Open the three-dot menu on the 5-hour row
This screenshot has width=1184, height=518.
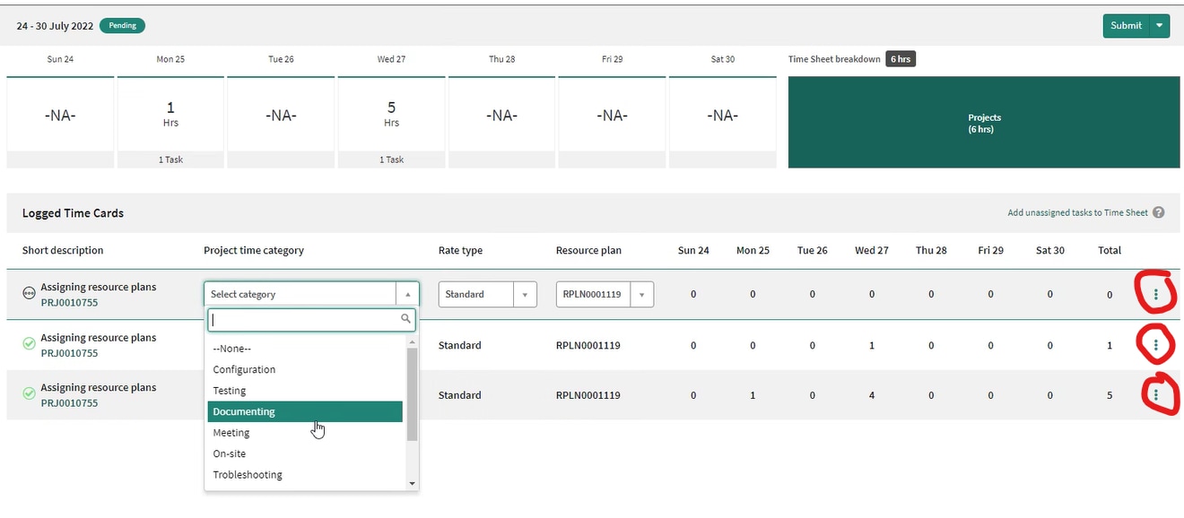click(x=1155, y=394)
